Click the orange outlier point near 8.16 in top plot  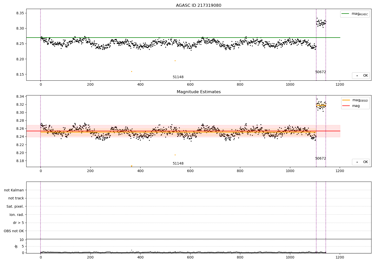pyautogui.click(x=131, y=71)
